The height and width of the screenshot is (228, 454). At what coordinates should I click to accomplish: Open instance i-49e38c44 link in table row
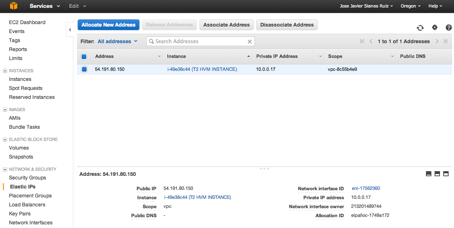tap(202, 69)
